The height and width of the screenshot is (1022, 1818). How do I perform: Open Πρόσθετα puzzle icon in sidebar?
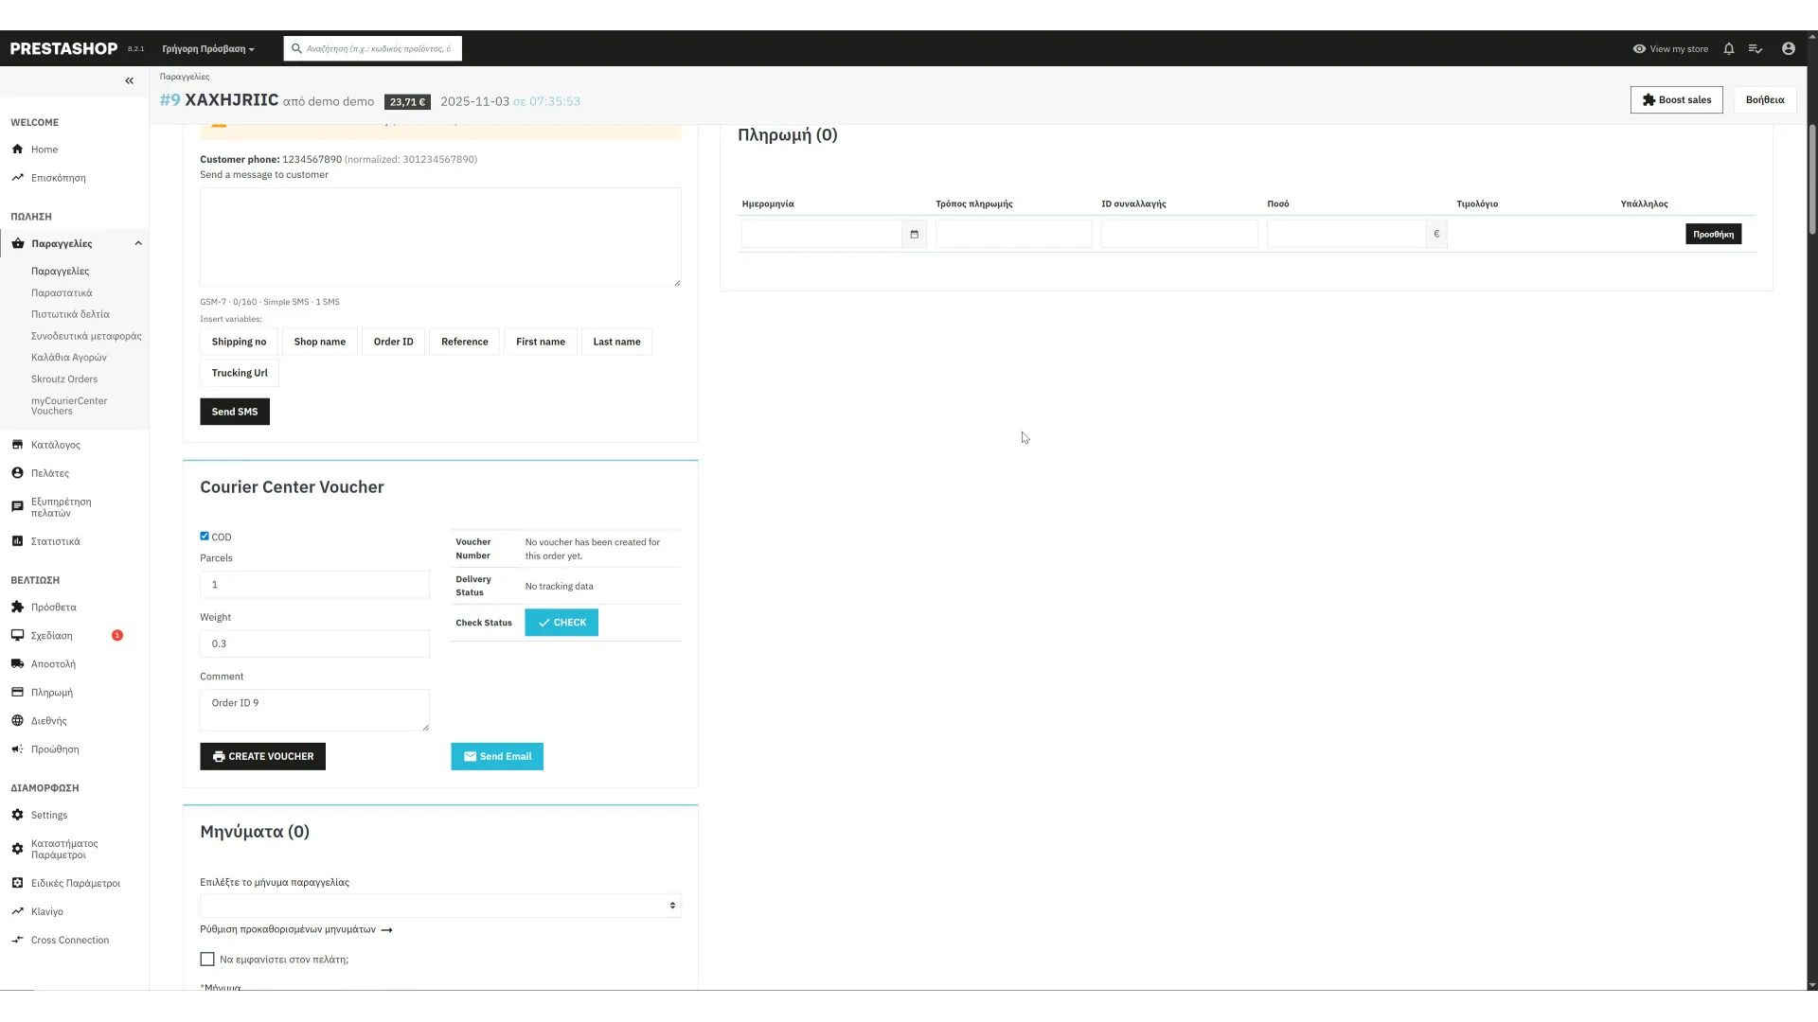point(17,608)
